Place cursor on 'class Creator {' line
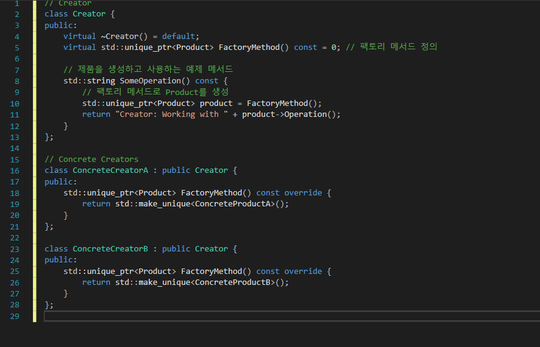Viewport: 540px width, 347px height. coord(80,14)
